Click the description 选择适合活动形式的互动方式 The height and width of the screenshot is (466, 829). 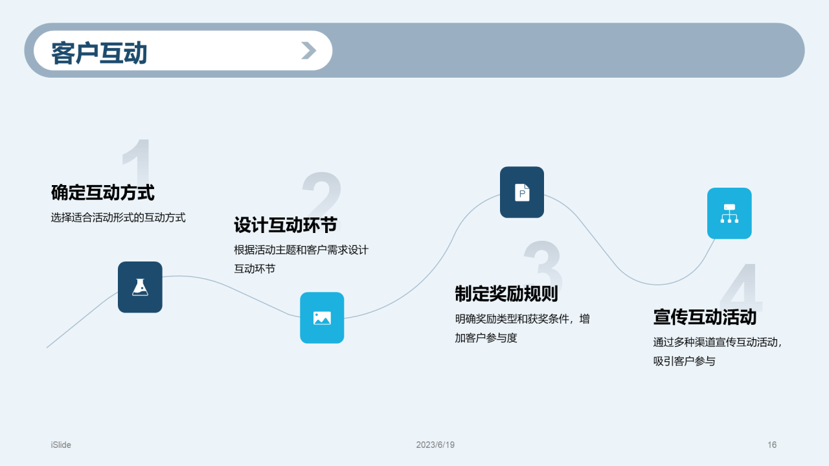(x=118, y=217)
